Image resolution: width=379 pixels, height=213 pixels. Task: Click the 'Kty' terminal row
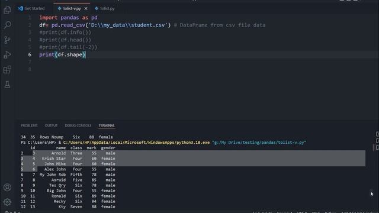tap(68, 206)
